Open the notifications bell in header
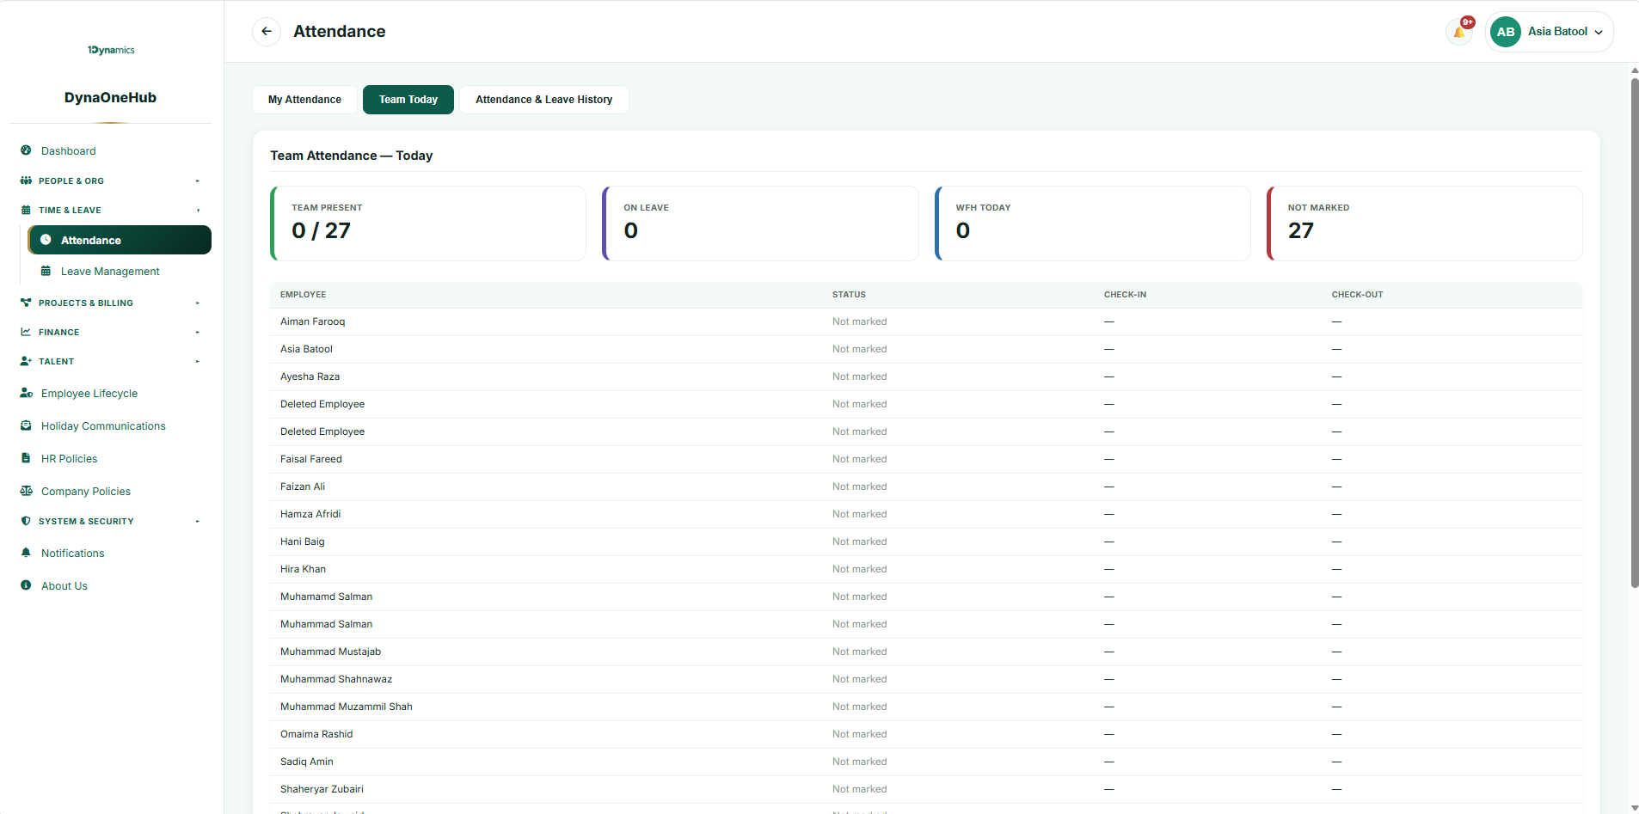1639x814 pixels. click(x=1459, y=32)
